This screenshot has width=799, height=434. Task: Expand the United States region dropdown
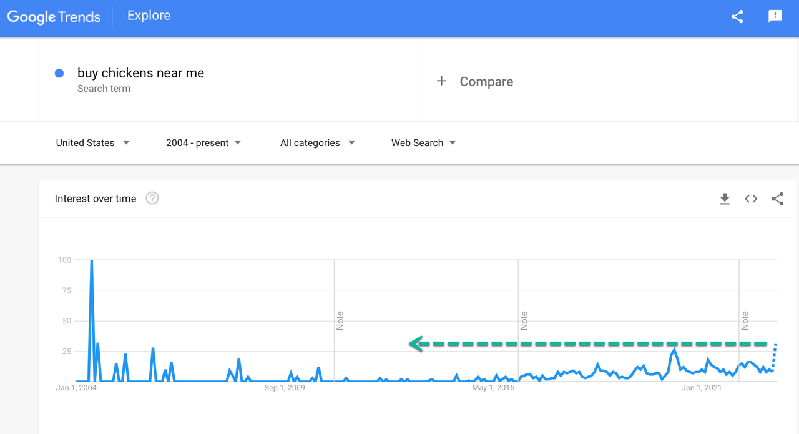point(93,142)
